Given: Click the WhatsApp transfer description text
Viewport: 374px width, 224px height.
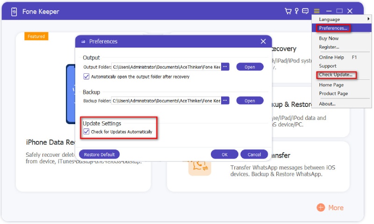Looking at the screenshot, I should pos(283,171).
